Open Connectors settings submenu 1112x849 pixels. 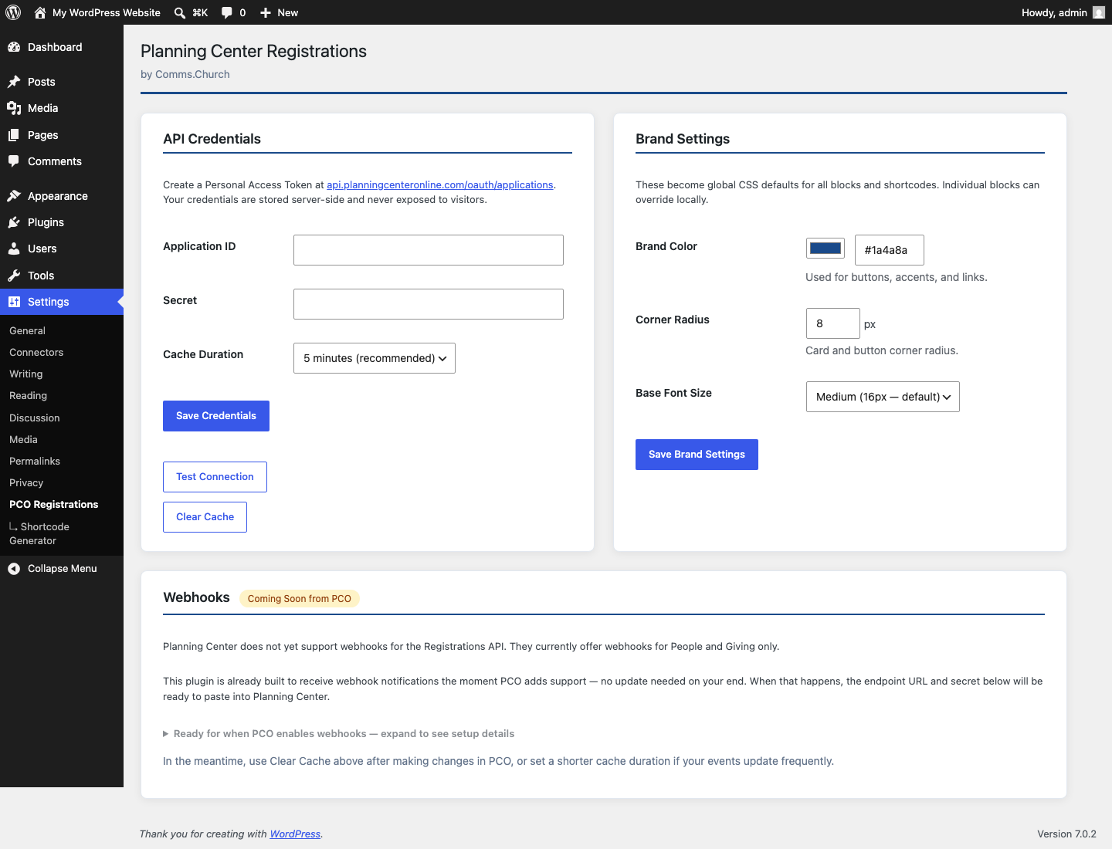coord(36,352)
